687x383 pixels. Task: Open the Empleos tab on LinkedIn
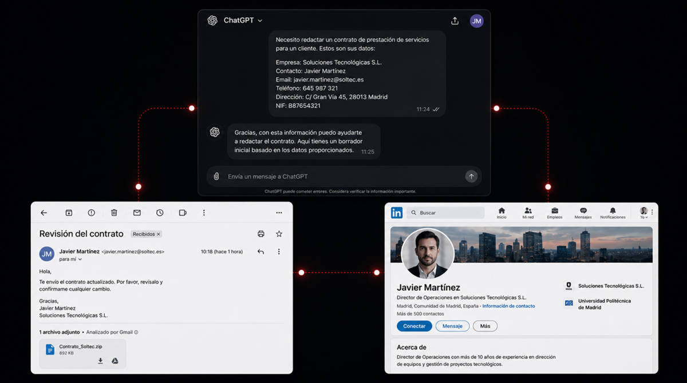click(554, 213)
